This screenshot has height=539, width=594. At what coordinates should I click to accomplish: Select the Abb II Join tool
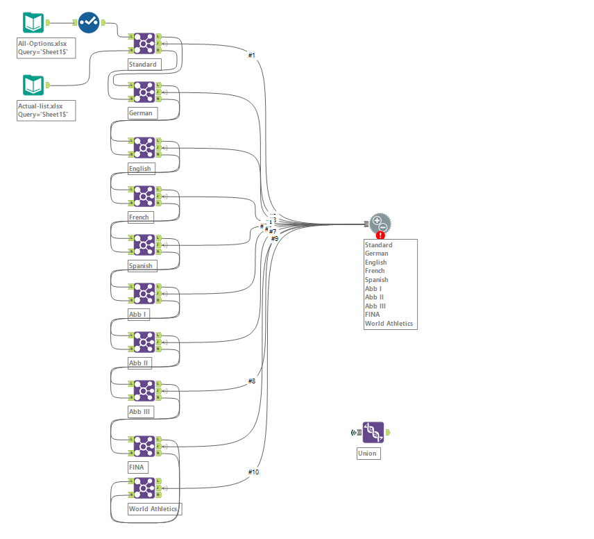[144, 341]
